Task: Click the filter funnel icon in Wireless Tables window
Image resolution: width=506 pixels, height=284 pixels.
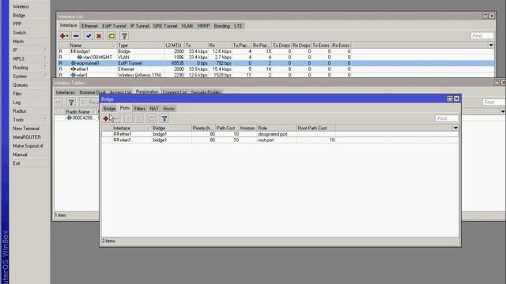Action: pyautogui.click(x=71, y=103)
